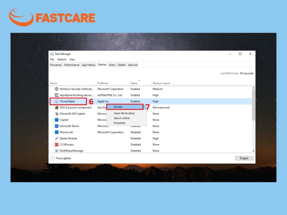Open the View menu
Image resolution: width=287 pixels, height=215 pixels.
[x=72, y=59]
